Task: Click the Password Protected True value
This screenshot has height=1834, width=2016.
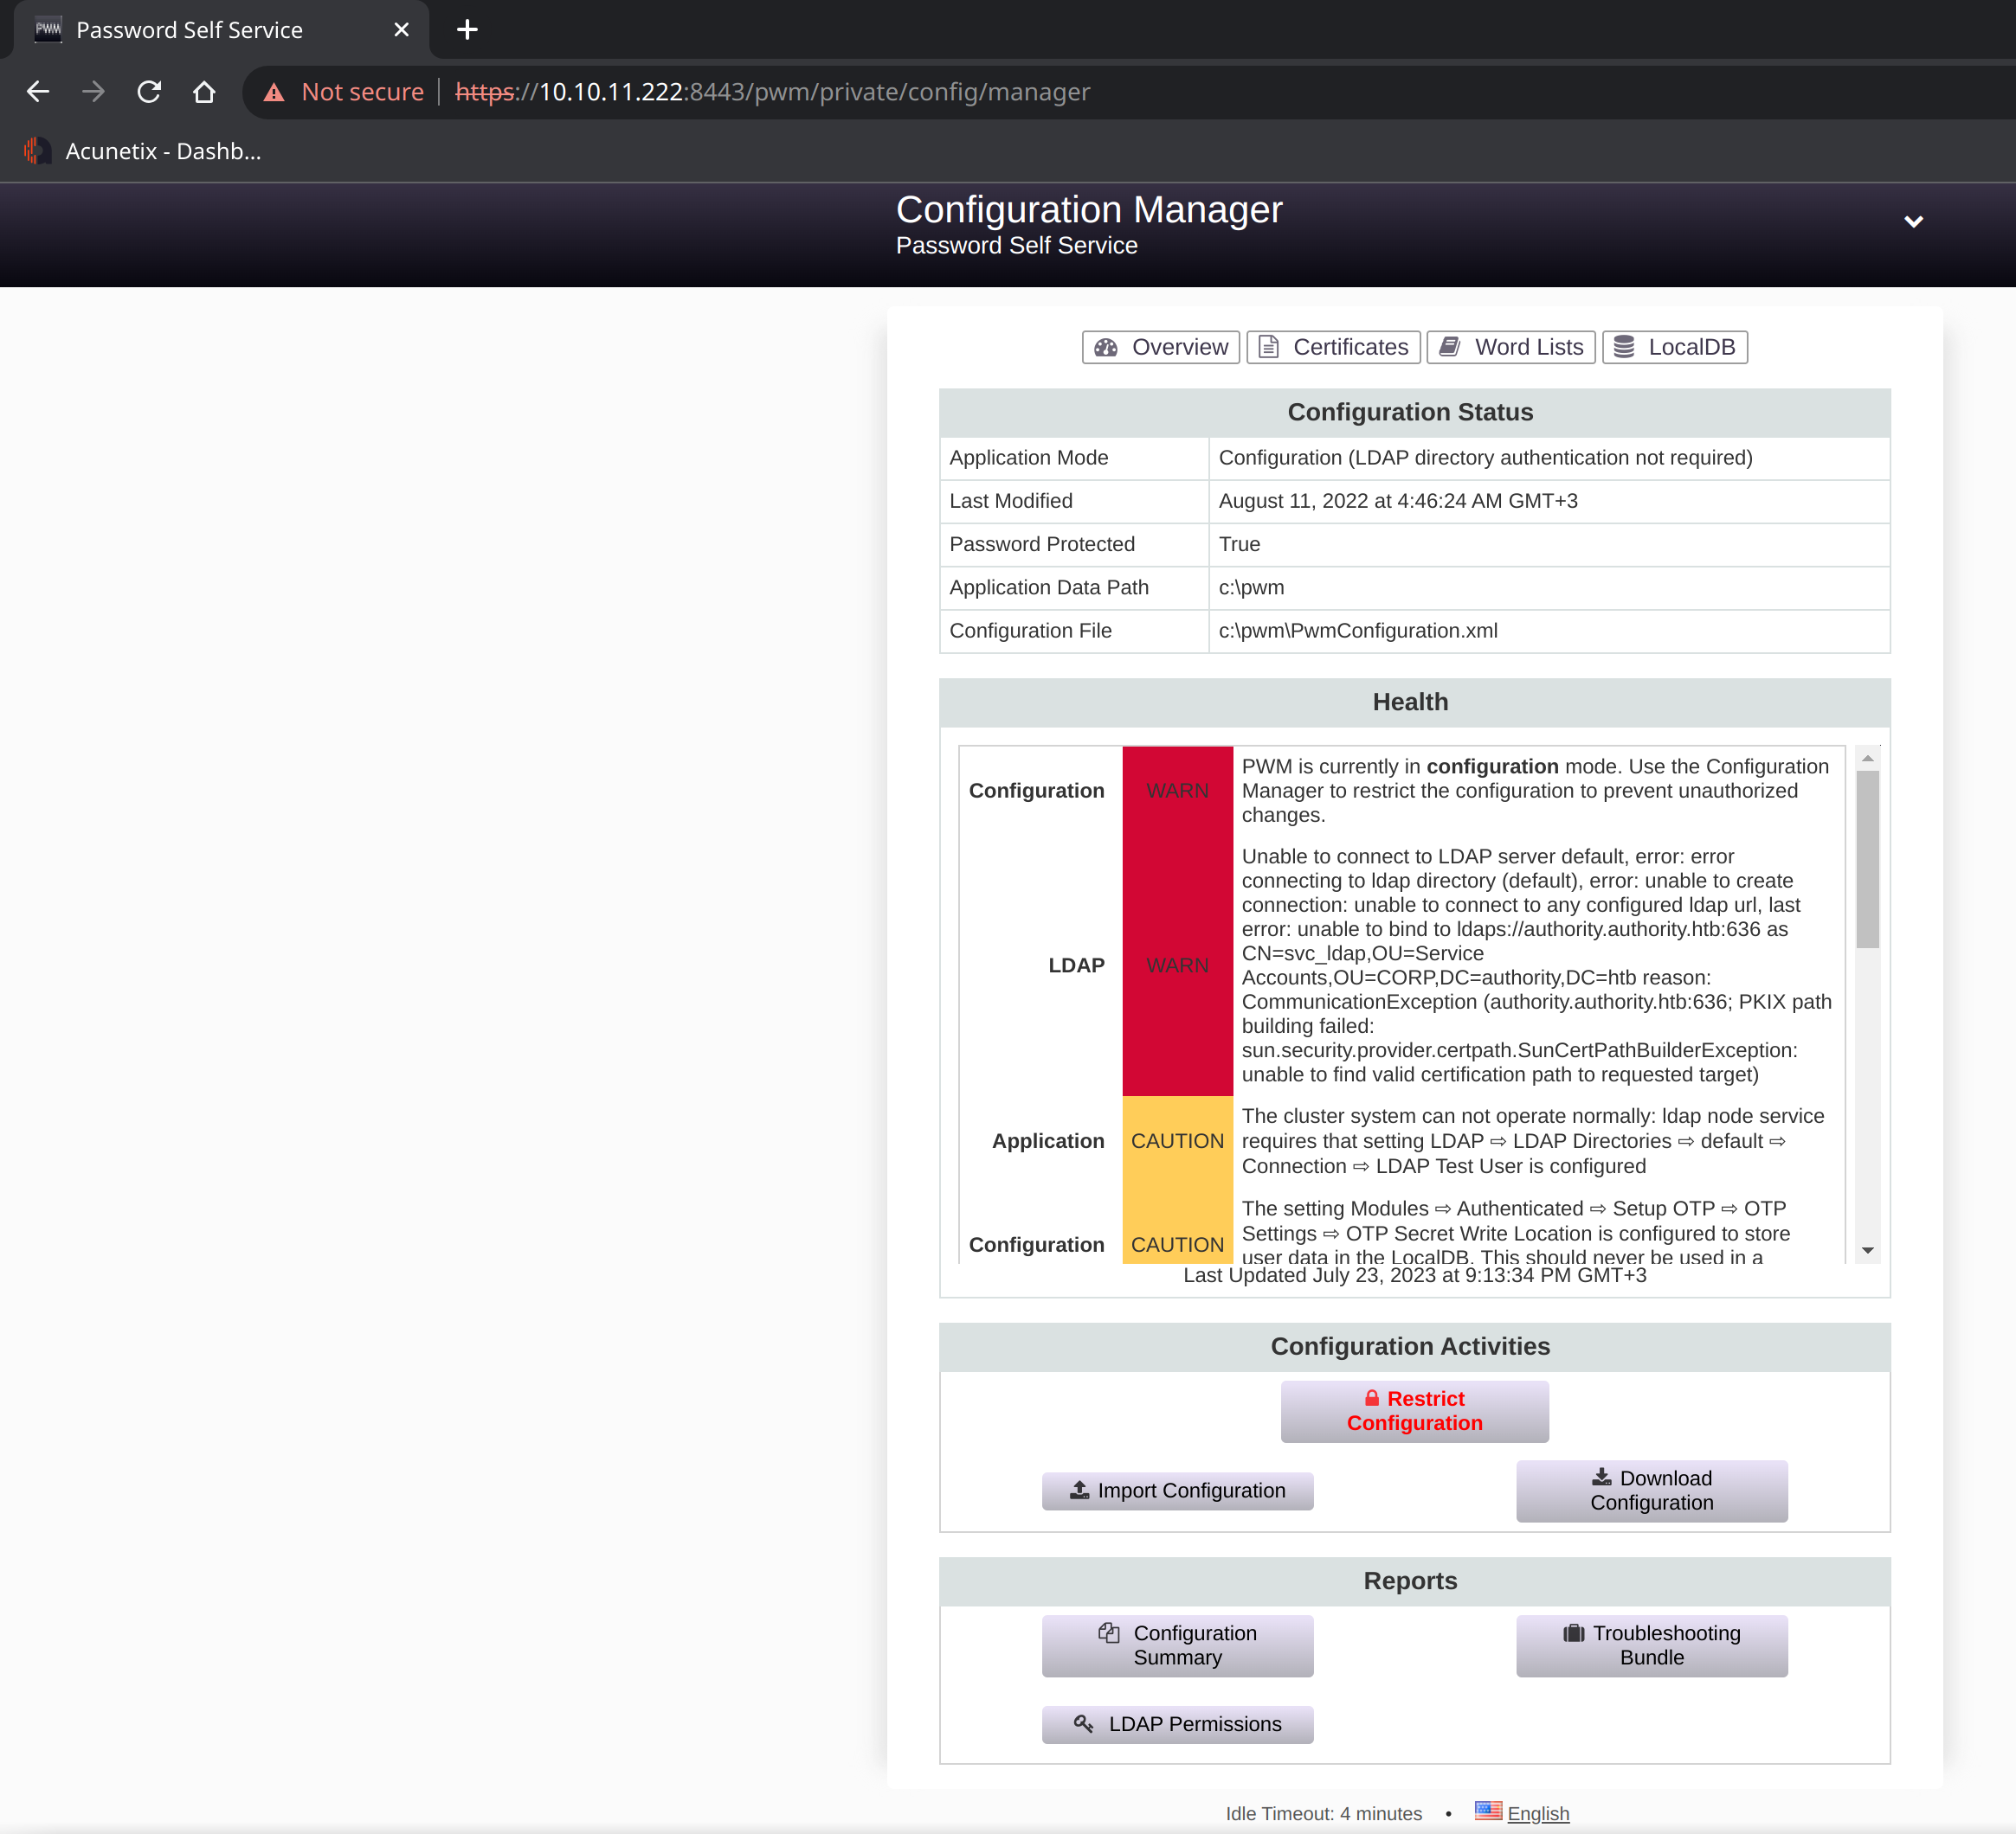Action: coord(1239,545)
